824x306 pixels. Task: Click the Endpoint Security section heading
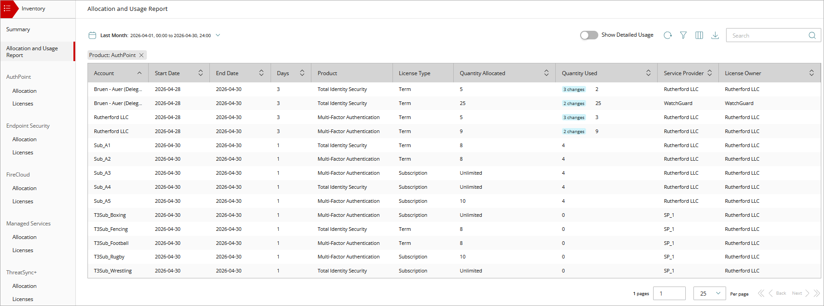pyautogui.click(x=28, y=126)
